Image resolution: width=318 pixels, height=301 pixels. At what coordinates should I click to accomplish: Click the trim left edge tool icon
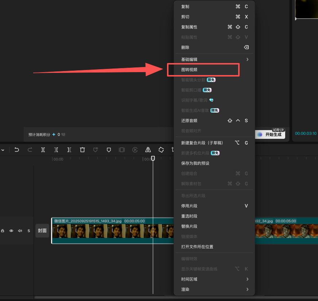click(56, 149)
